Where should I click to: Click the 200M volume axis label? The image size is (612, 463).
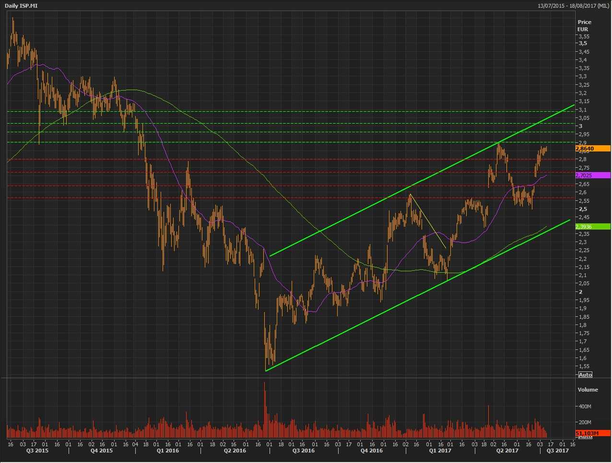585,422
